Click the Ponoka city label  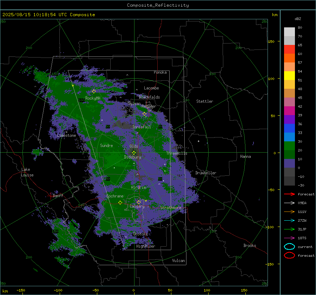coord(160,72)
